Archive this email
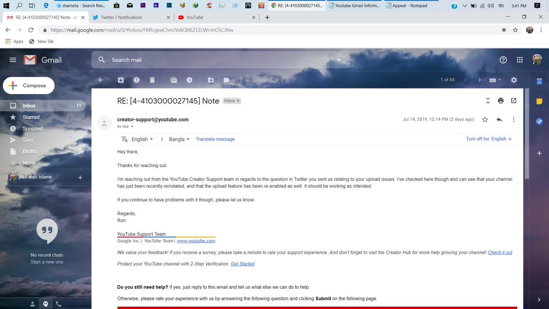Screen dimensions: 549x309 tap(121, 80)
